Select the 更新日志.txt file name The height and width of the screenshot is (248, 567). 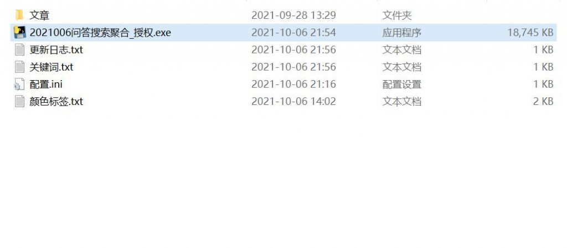56,50
